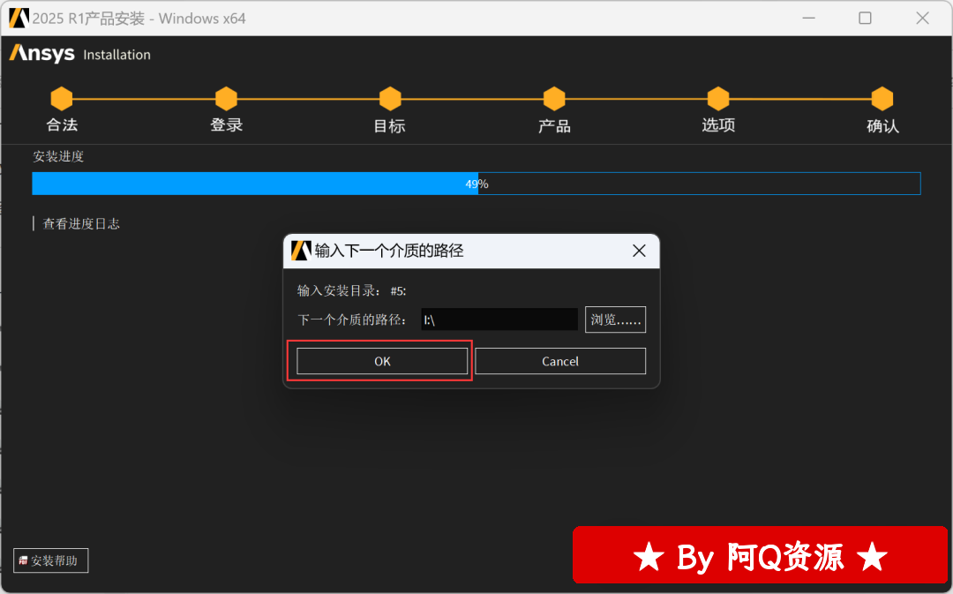Minimize the Ansys installer window
This screenshot has width=953, height=594.
[x=808, y=19]
